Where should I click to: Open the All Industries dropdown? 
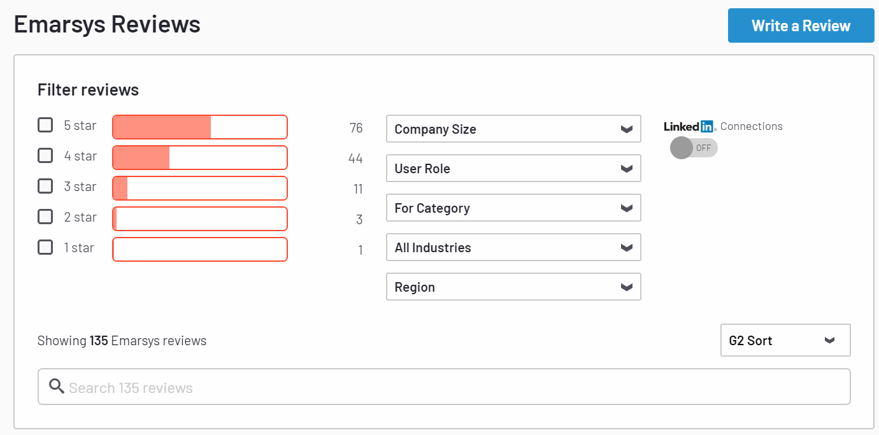513,247
